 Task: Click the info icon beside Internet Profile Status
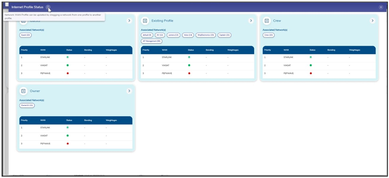click(48, 7)
